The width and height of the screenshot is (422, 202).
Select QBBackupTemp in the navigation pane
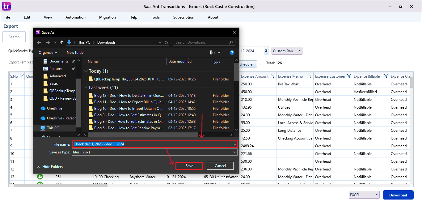click(x=62, y=91)
